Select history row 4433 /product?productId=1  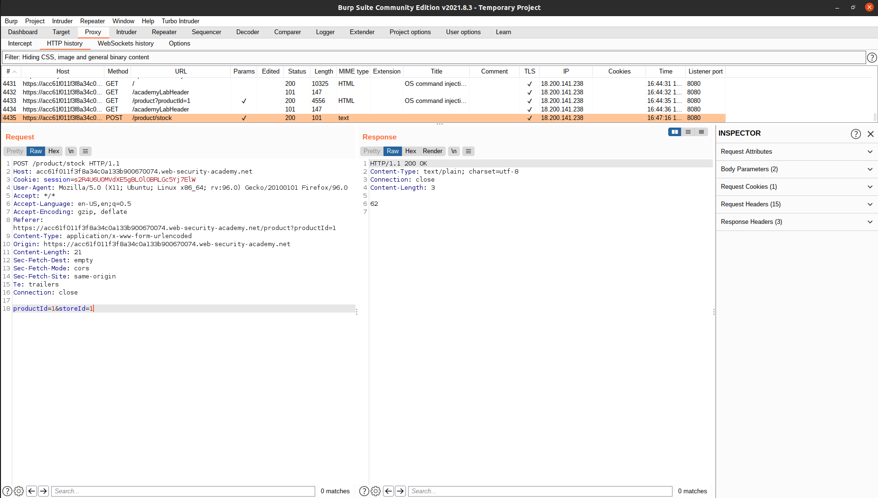tap(364, 101)
